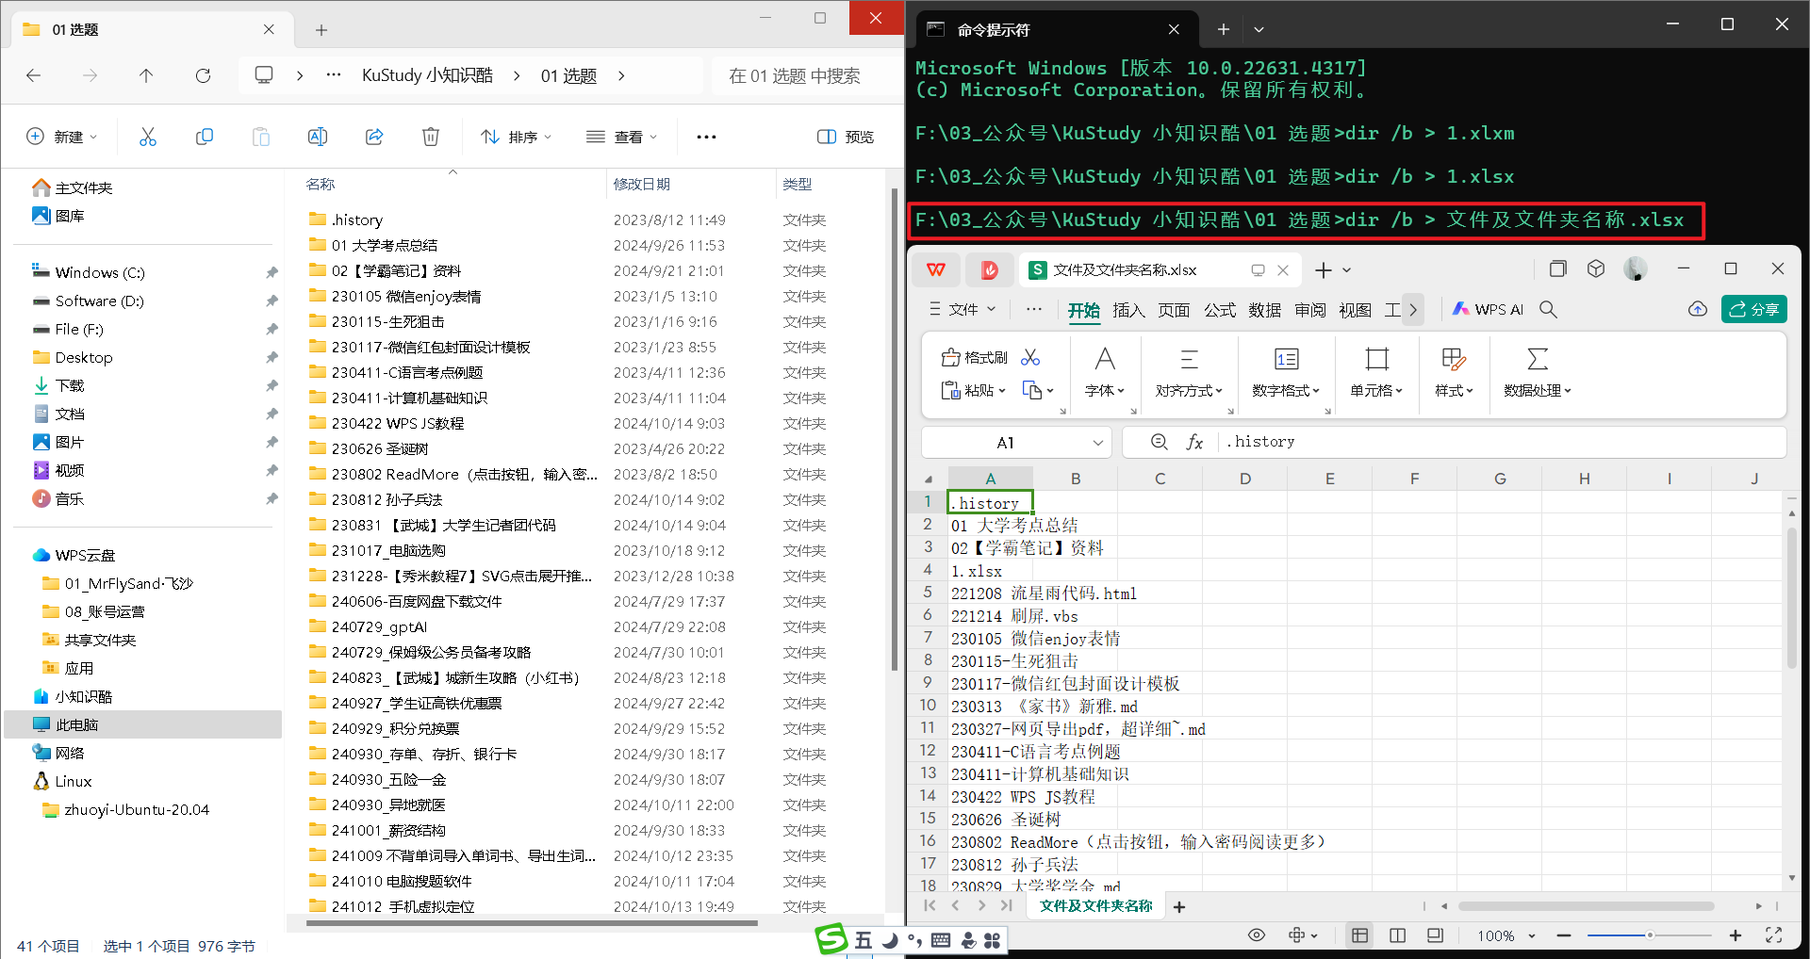Expand the 数据处理 Data processing dropdown
Viewport: 1810px width, 959px height.
1538,390
